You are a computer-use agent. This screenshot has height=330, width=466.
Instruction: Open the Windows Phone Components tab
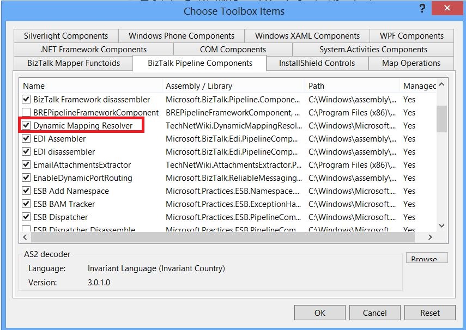[x=181, y=36]
